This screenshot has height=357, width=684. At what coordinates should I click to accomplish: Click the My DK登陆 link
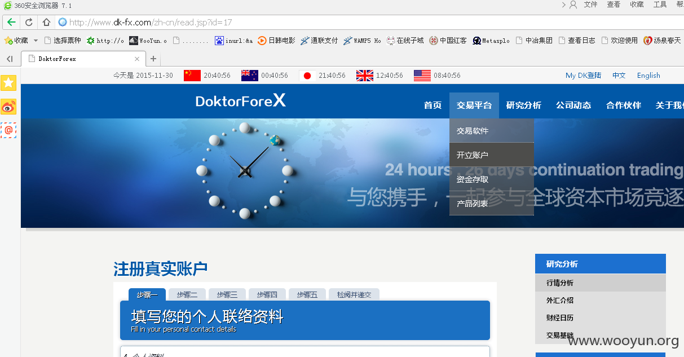click(583, 76)
